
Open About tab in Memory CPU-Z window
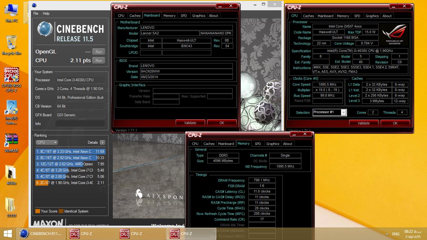coord(288,144)
